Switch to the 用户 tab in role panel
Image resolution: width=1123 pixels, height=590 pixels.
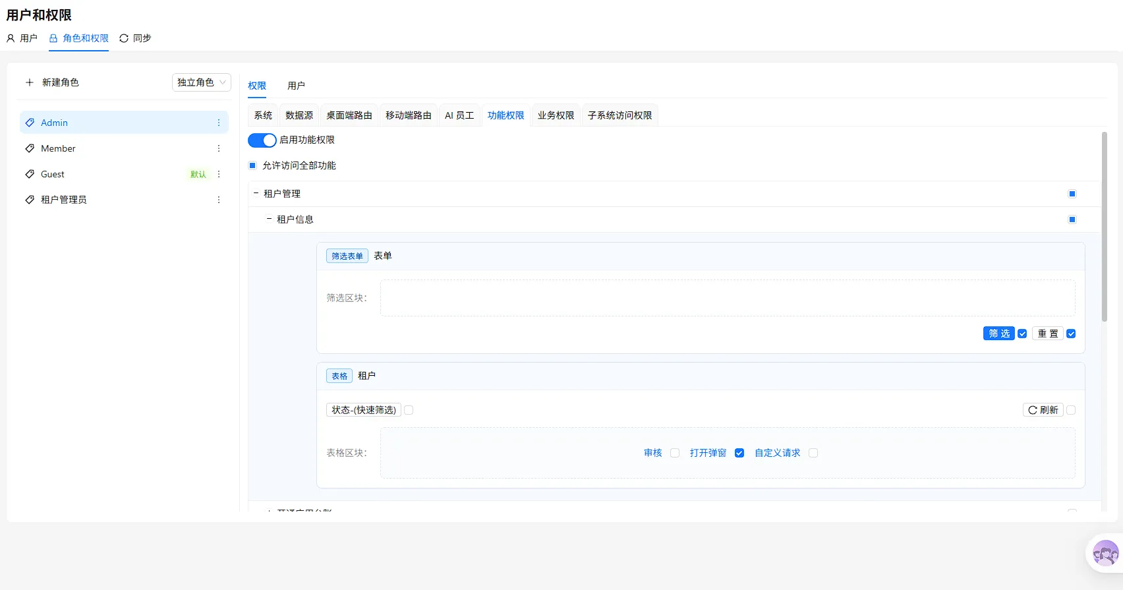(296, 86)
